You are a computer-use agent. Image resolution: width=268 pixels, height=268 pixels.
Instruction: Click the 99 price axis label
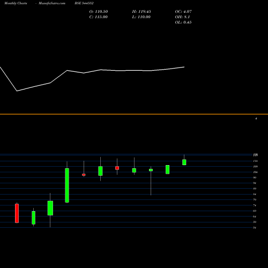[255, 178]
